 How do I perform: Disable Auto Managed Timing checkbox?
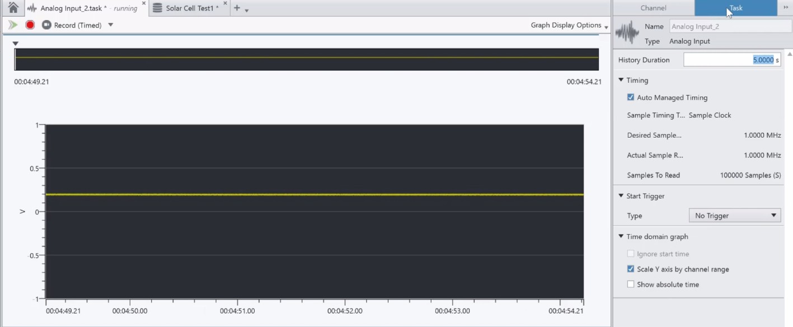[631, 97]
